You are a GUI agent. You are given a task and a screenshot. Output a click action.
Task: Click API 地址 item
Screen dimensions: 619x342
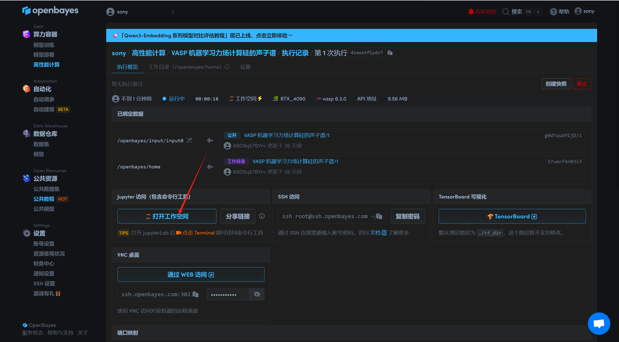tap(367, 99)
